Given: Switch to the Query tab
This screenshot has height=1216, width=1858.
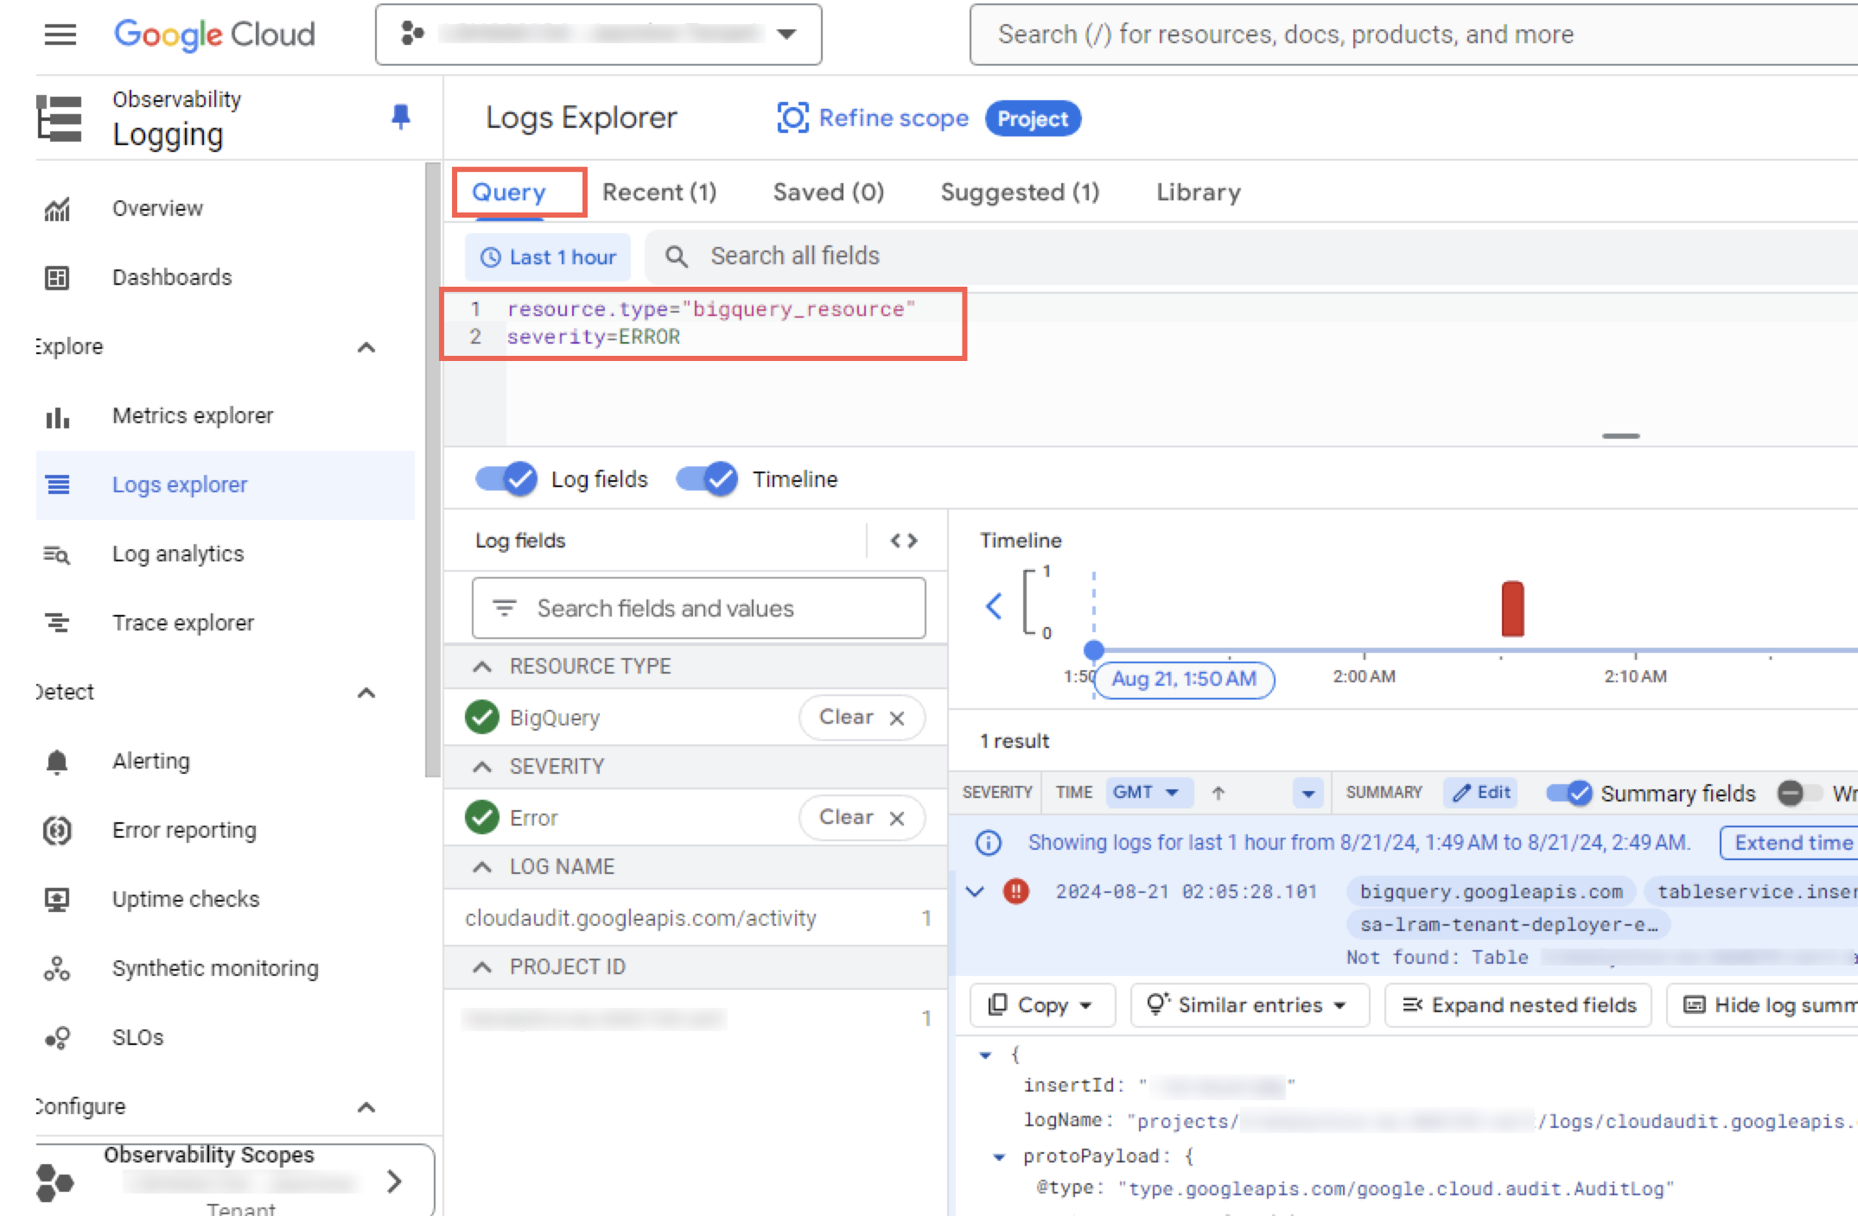Looking at the screenshot, I should (509, 192).
